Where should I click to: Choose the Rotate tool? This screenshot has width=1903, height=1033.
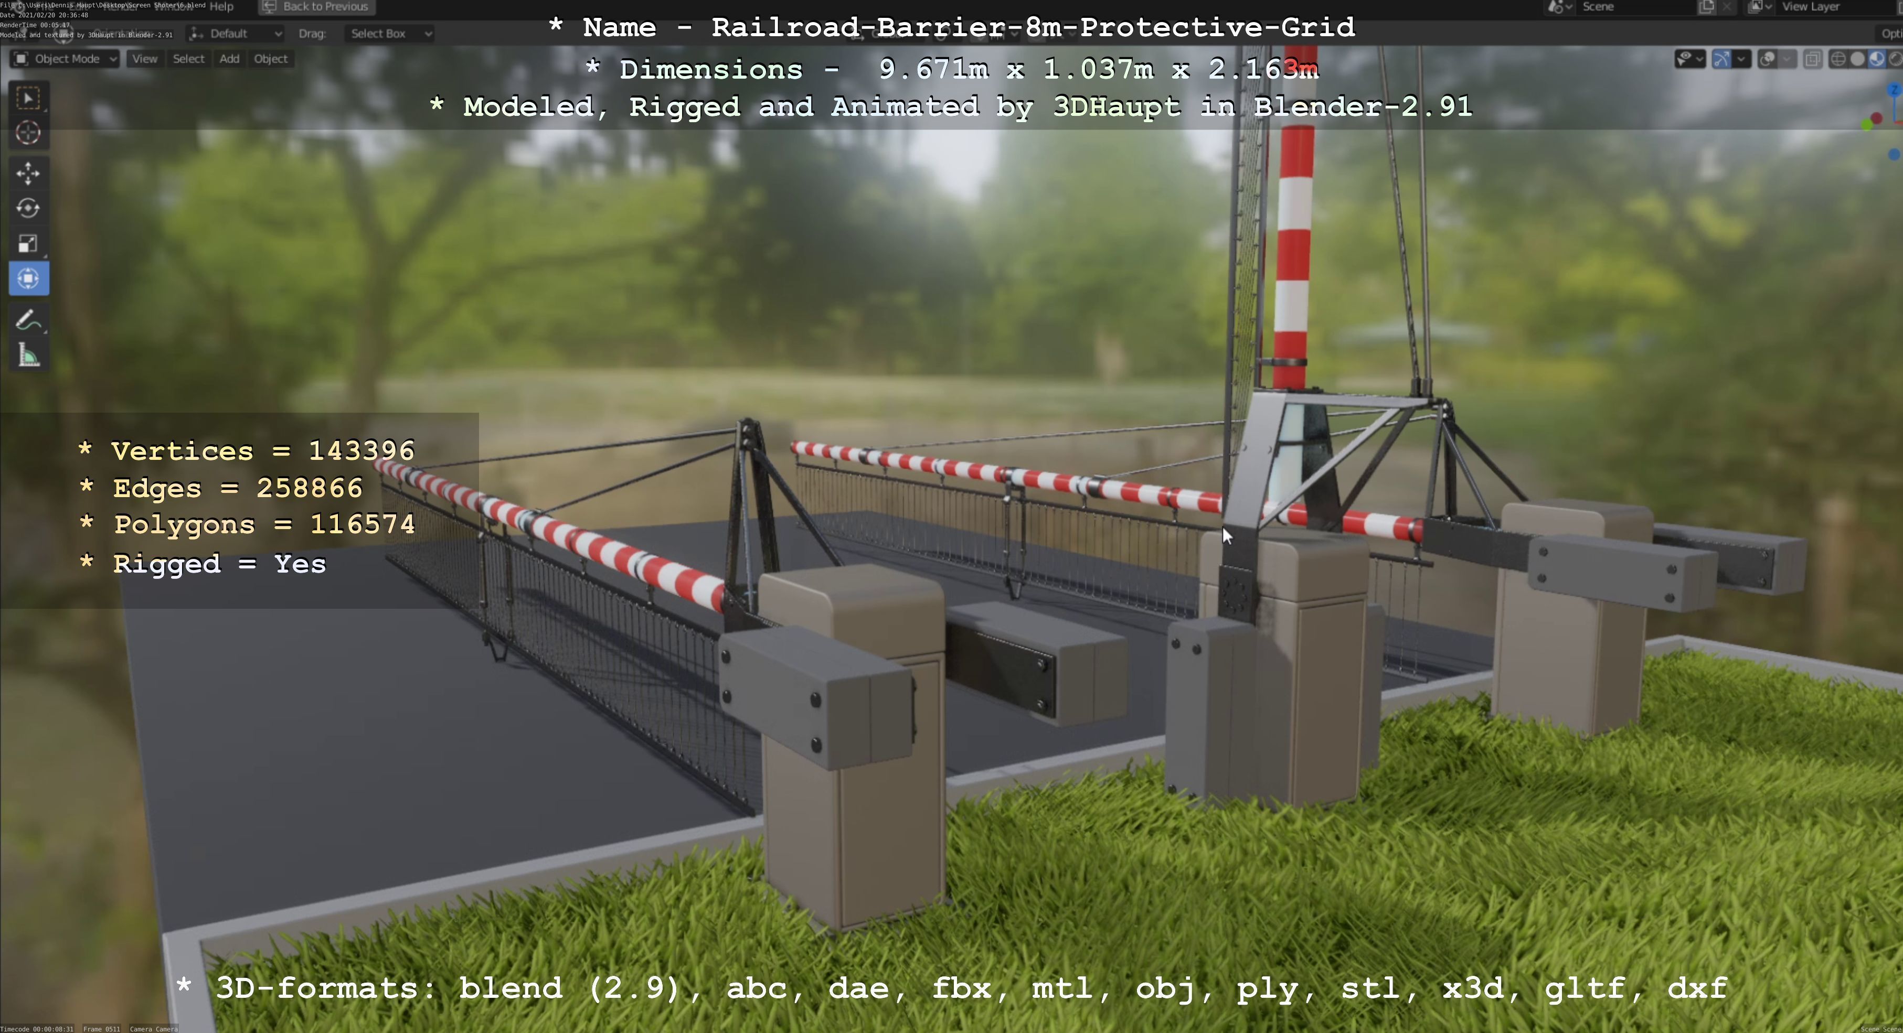pos(29,208)
